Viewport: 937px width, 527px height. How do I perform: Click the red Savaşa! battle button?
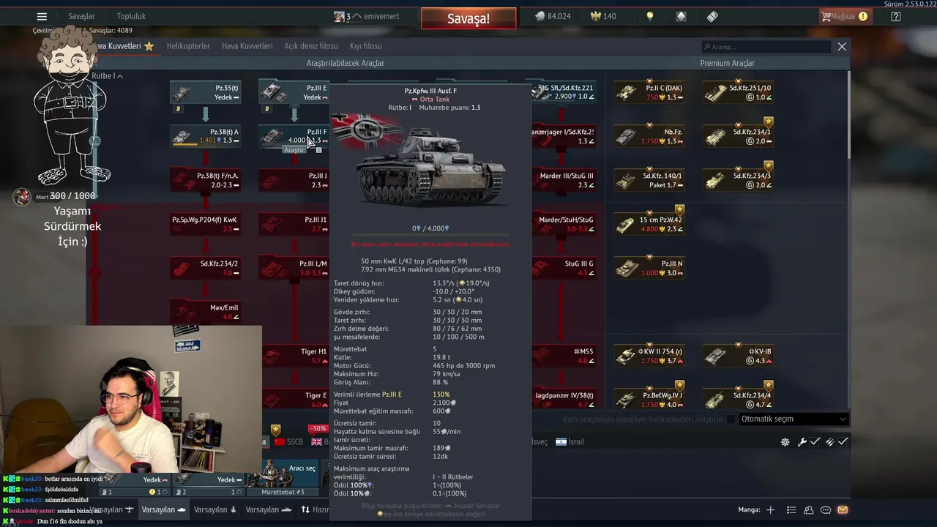[x=468, y=19]
